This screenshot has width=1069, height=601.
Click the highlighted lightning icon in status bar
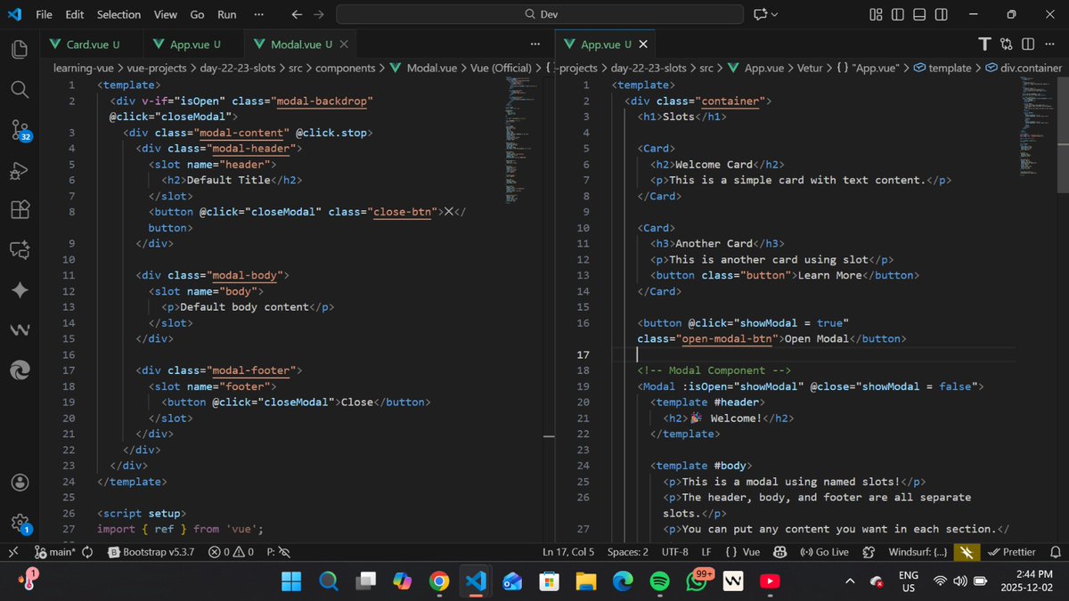(966, 552)
